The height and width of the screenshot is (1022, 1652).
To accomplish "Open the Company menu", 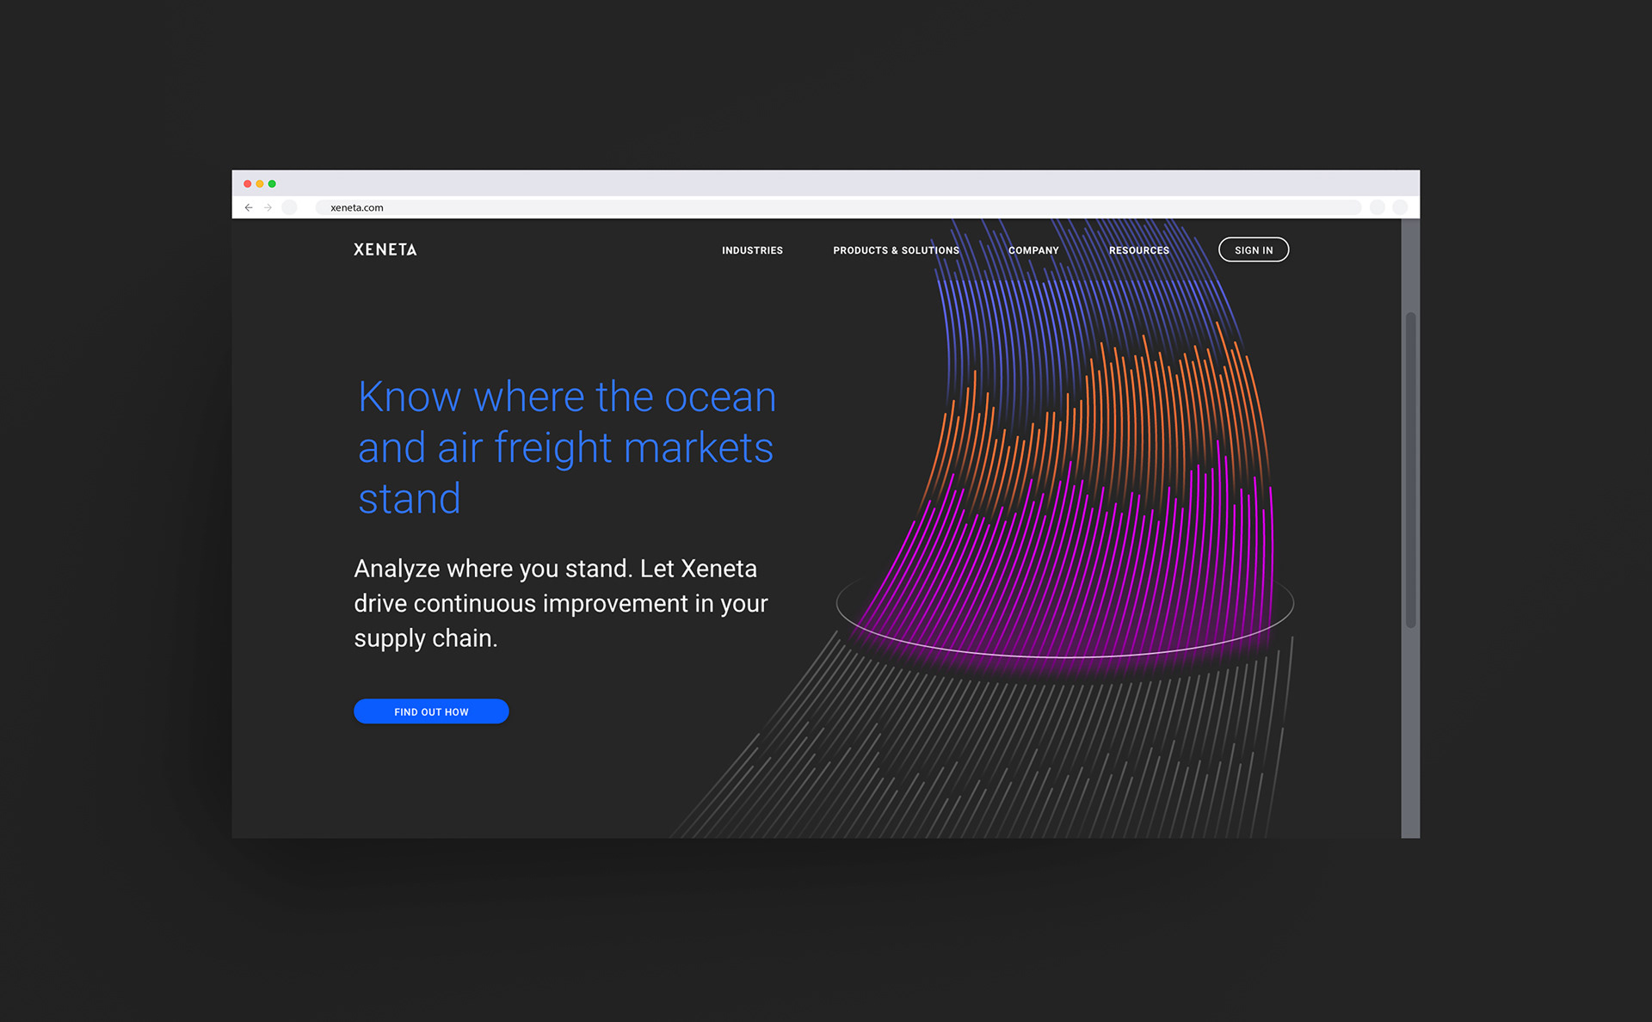I will tap(1033, 250).
